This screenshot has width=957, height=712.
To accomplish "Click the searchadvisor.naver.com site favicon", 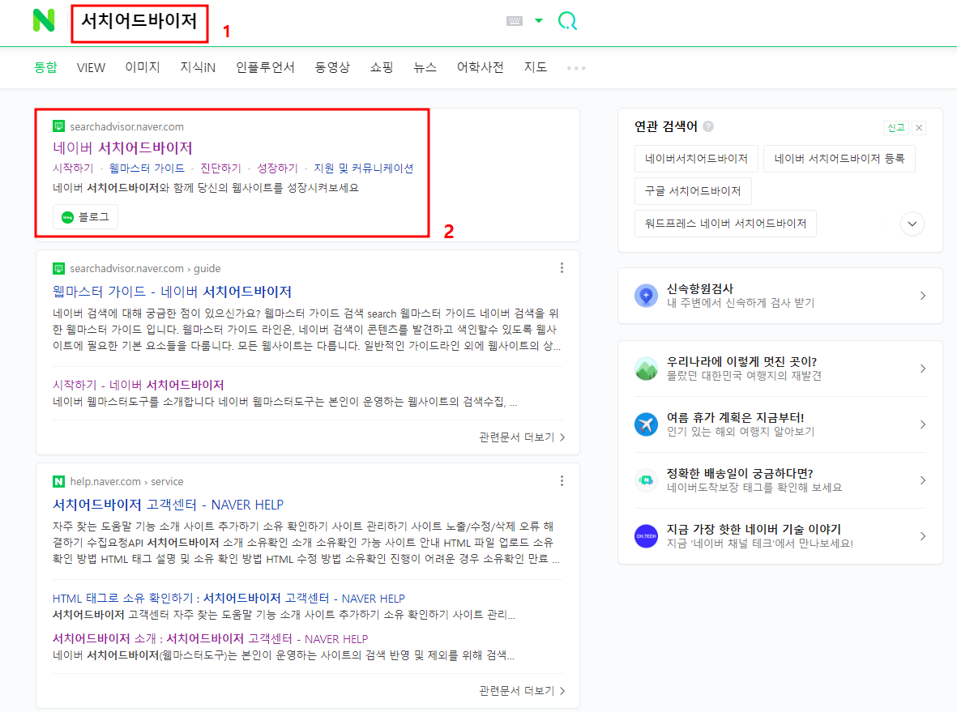I will (x=58, y=126).
